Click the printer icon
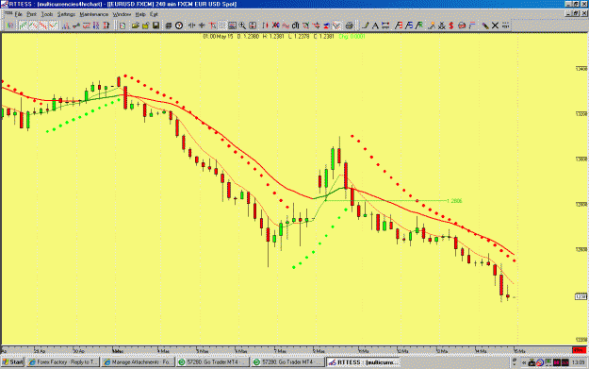589x369 pixels. coord(350,25)
